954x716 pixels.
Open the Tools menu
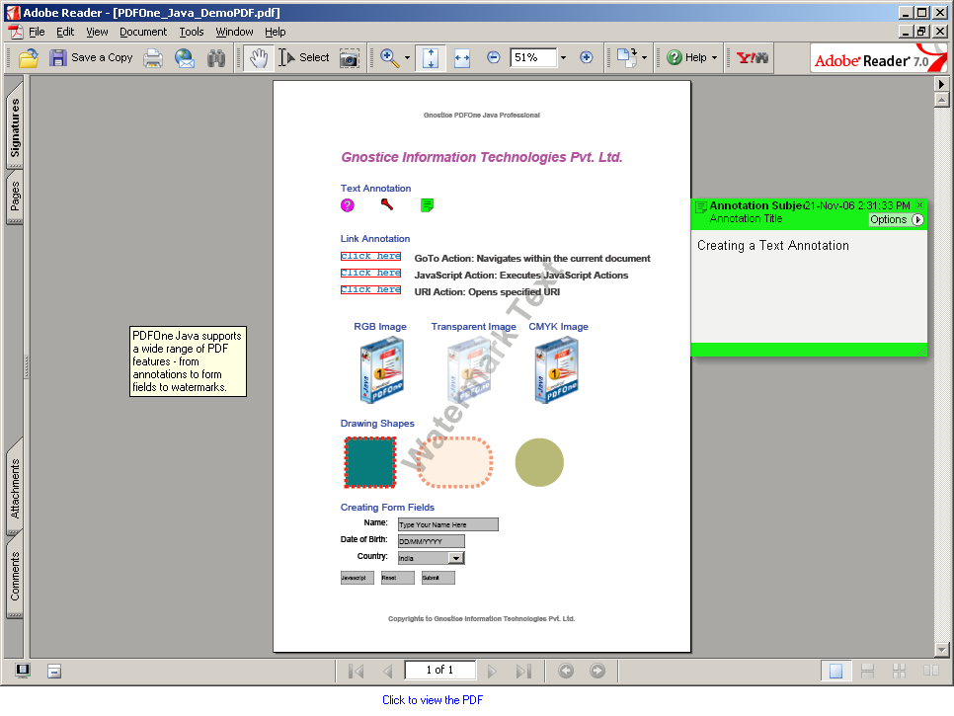point(191,32)
